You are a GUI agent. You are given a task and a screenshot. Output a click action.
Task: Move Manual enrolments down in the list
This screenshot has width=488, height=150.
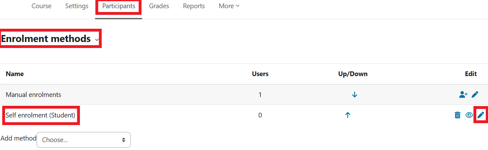click(x=354, y=94)
